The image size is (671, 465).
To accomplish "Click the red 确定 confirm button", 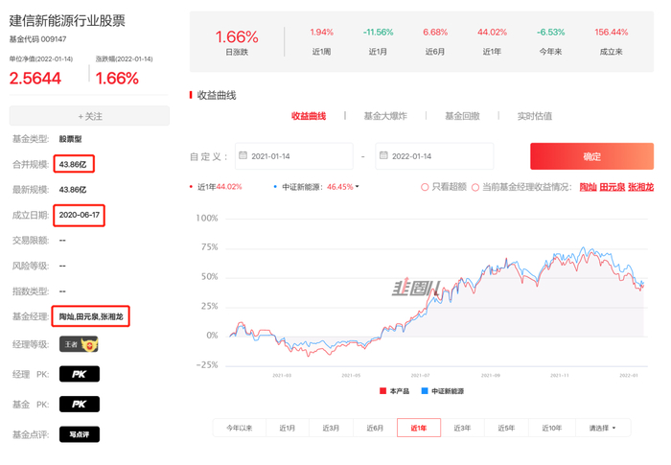I will (591, 156).
